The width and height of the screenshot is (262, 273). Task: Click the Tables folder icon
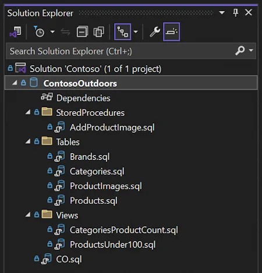(x=47, y=141)
